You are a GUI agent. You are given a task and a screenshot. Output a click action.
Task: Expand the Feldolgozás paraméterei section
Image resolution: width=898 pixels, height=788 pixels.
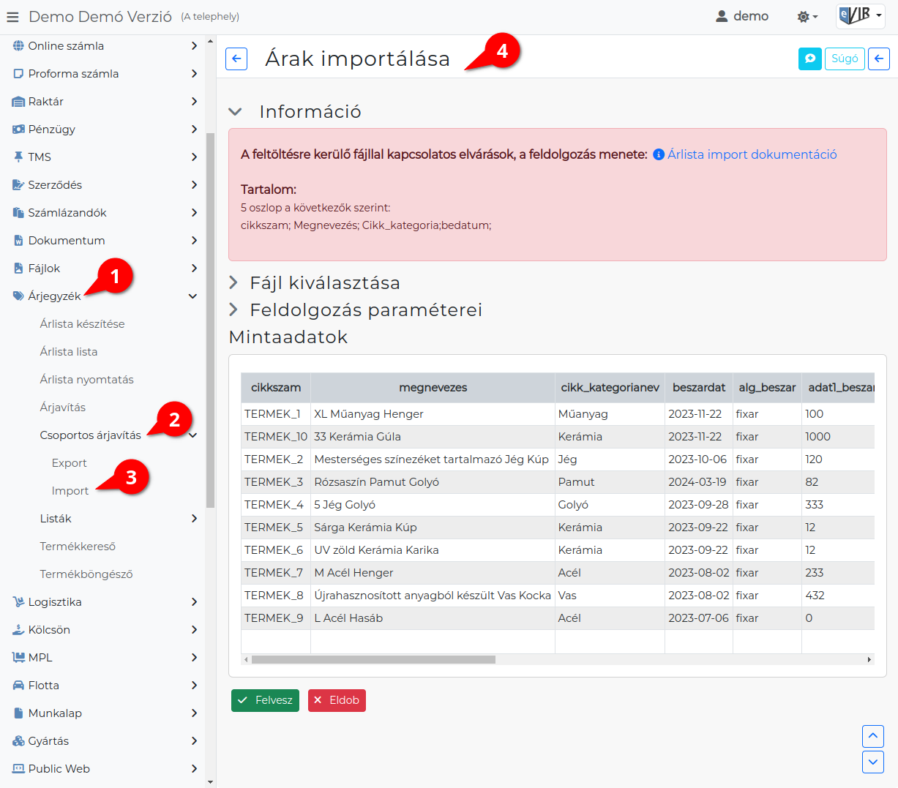pyautogui.click(x=233, y=309)
